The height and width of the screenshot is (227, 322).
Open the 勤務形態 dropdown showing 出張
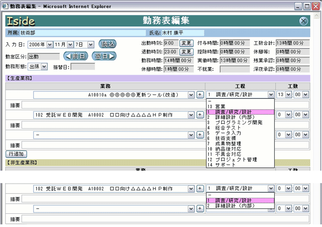pos(44,67)
